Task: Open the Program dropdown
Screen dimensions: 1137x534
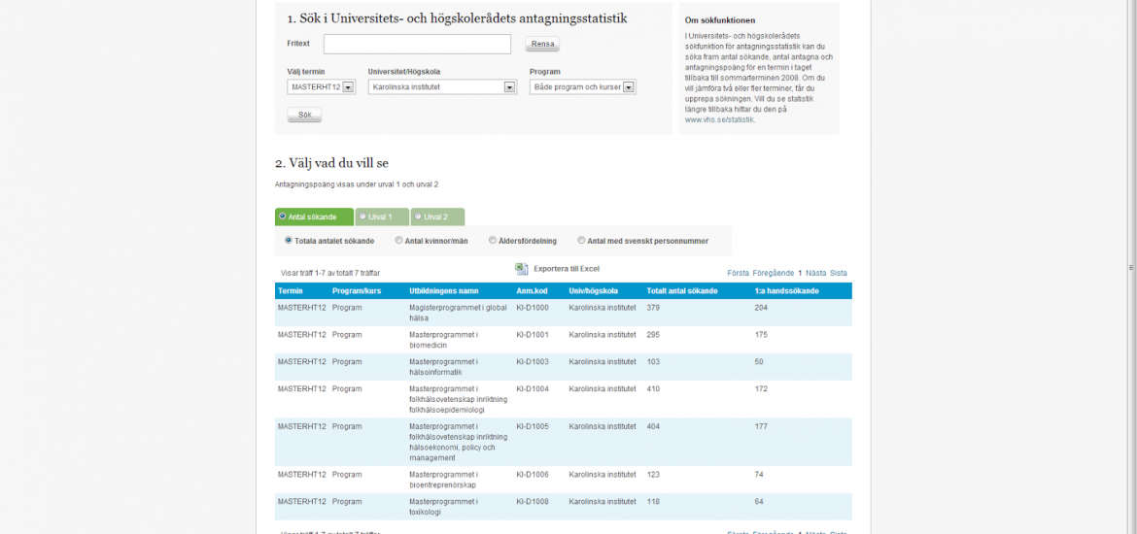Action: [583, 87]
